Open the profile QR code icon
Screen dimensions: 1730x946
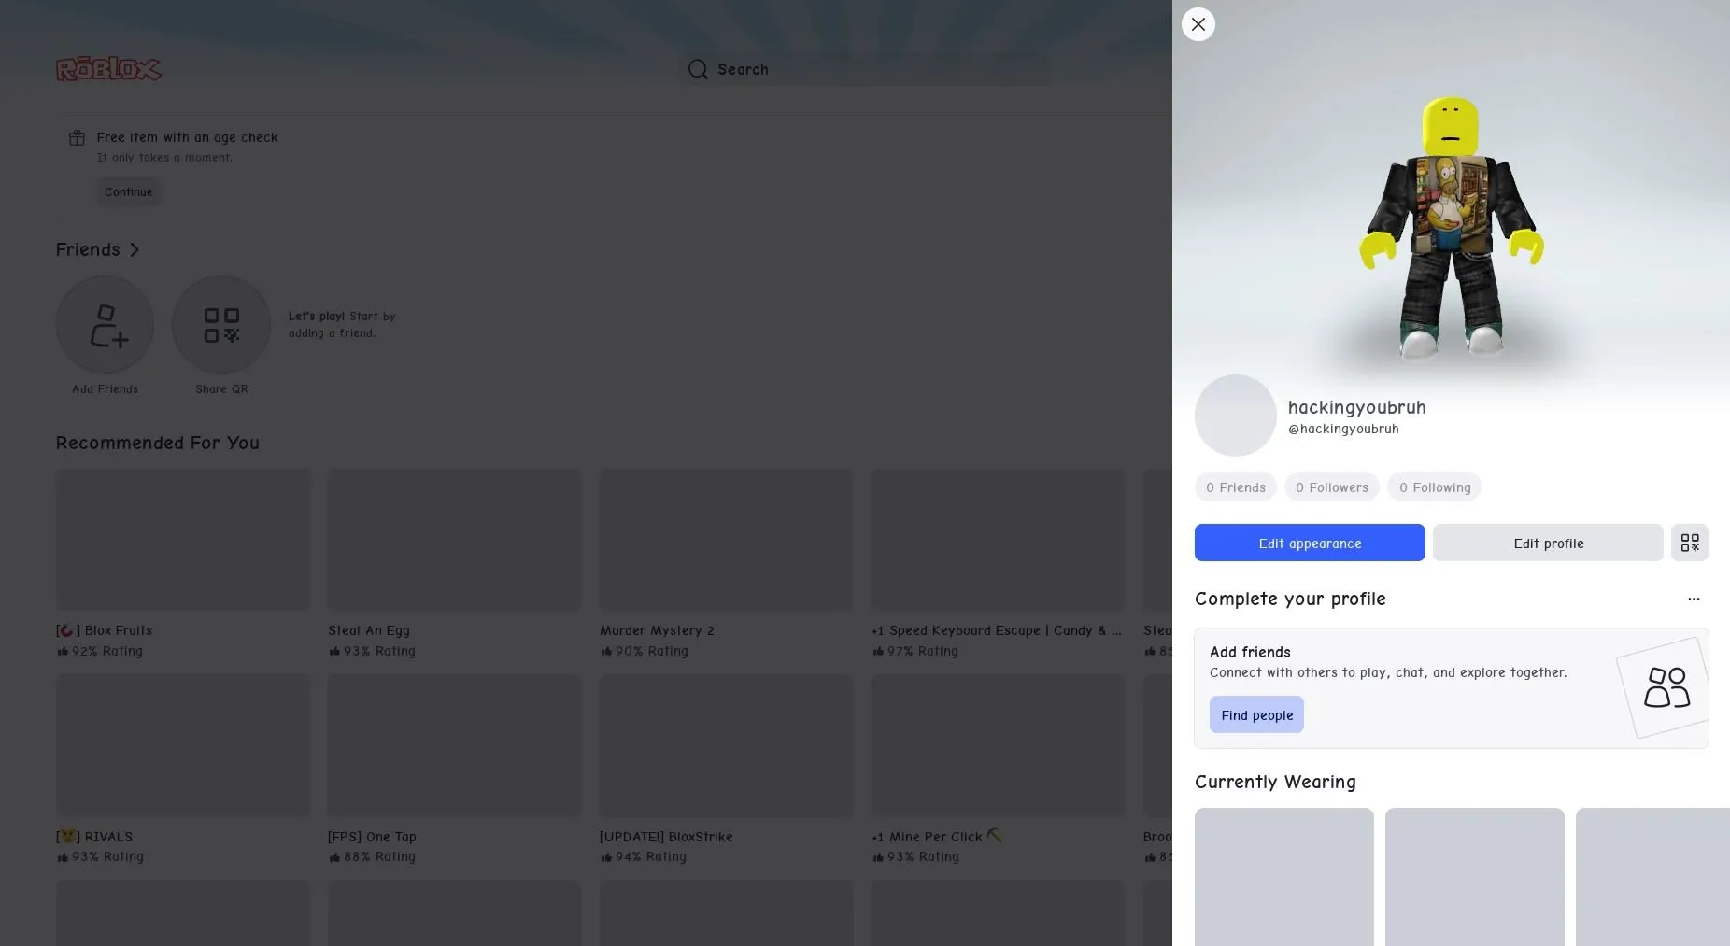coord(1689,543)
